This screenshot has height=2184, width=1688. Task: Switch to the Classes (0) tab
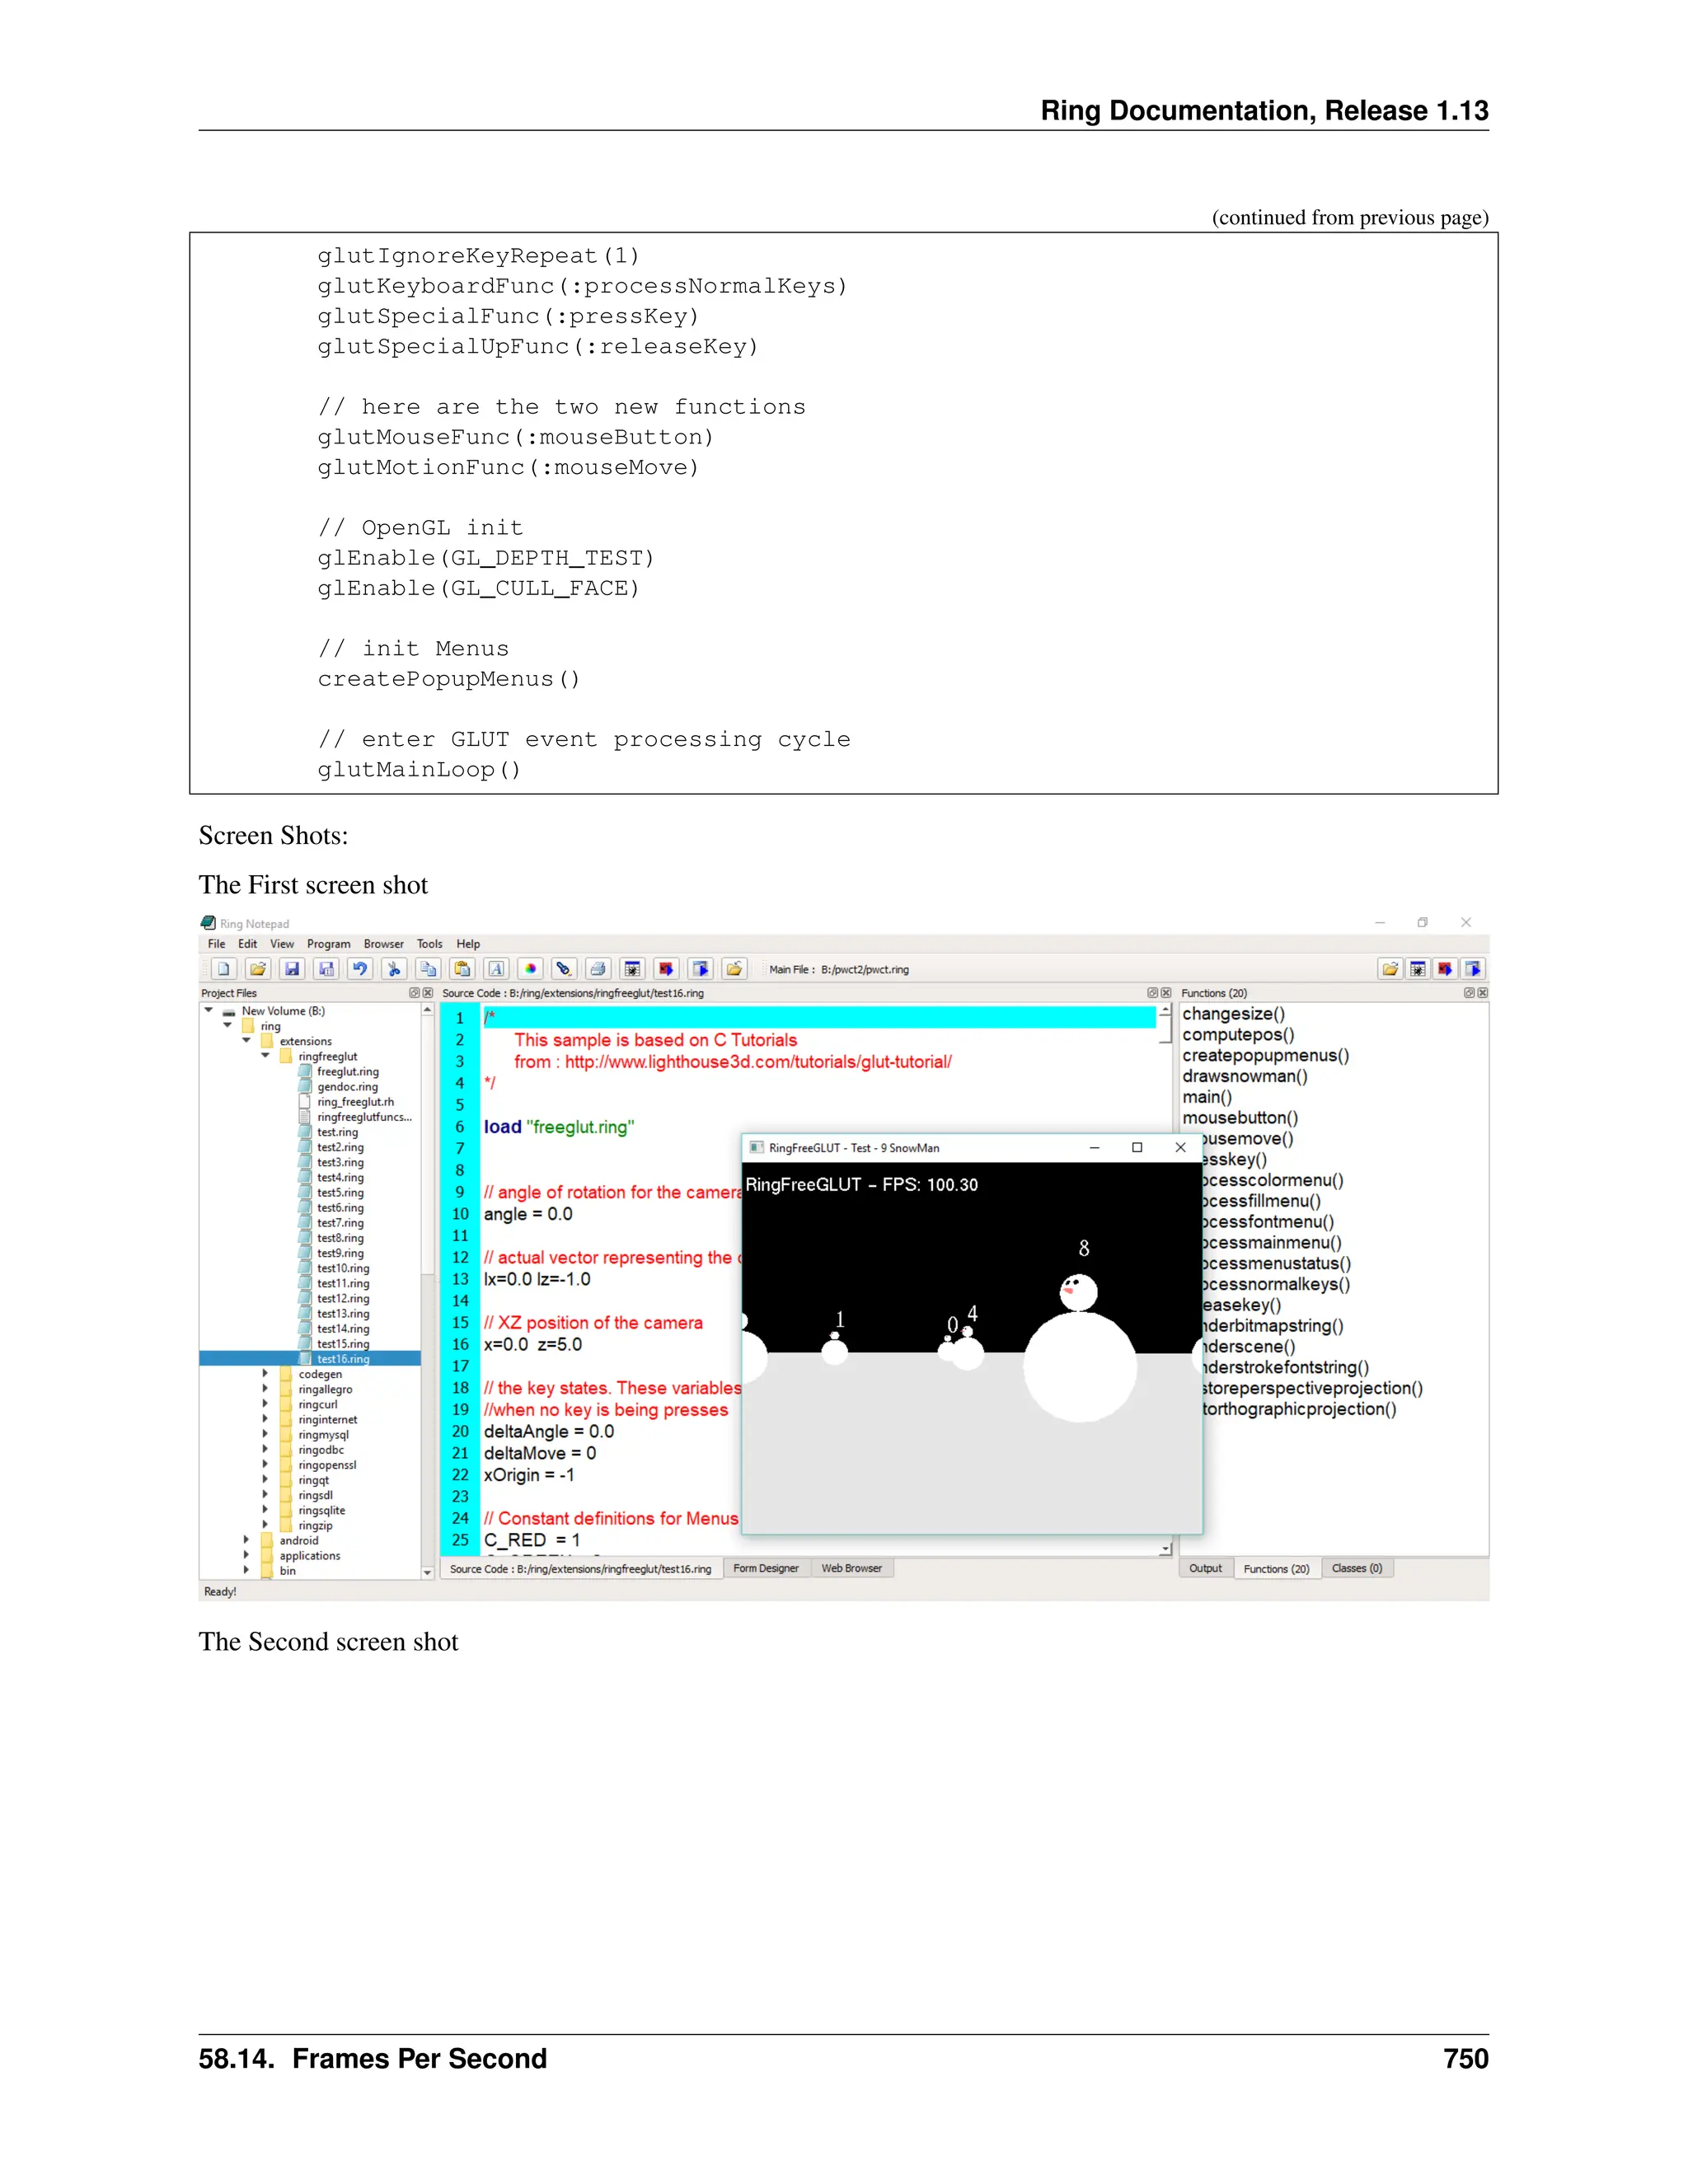(x=1357, y=1568)
